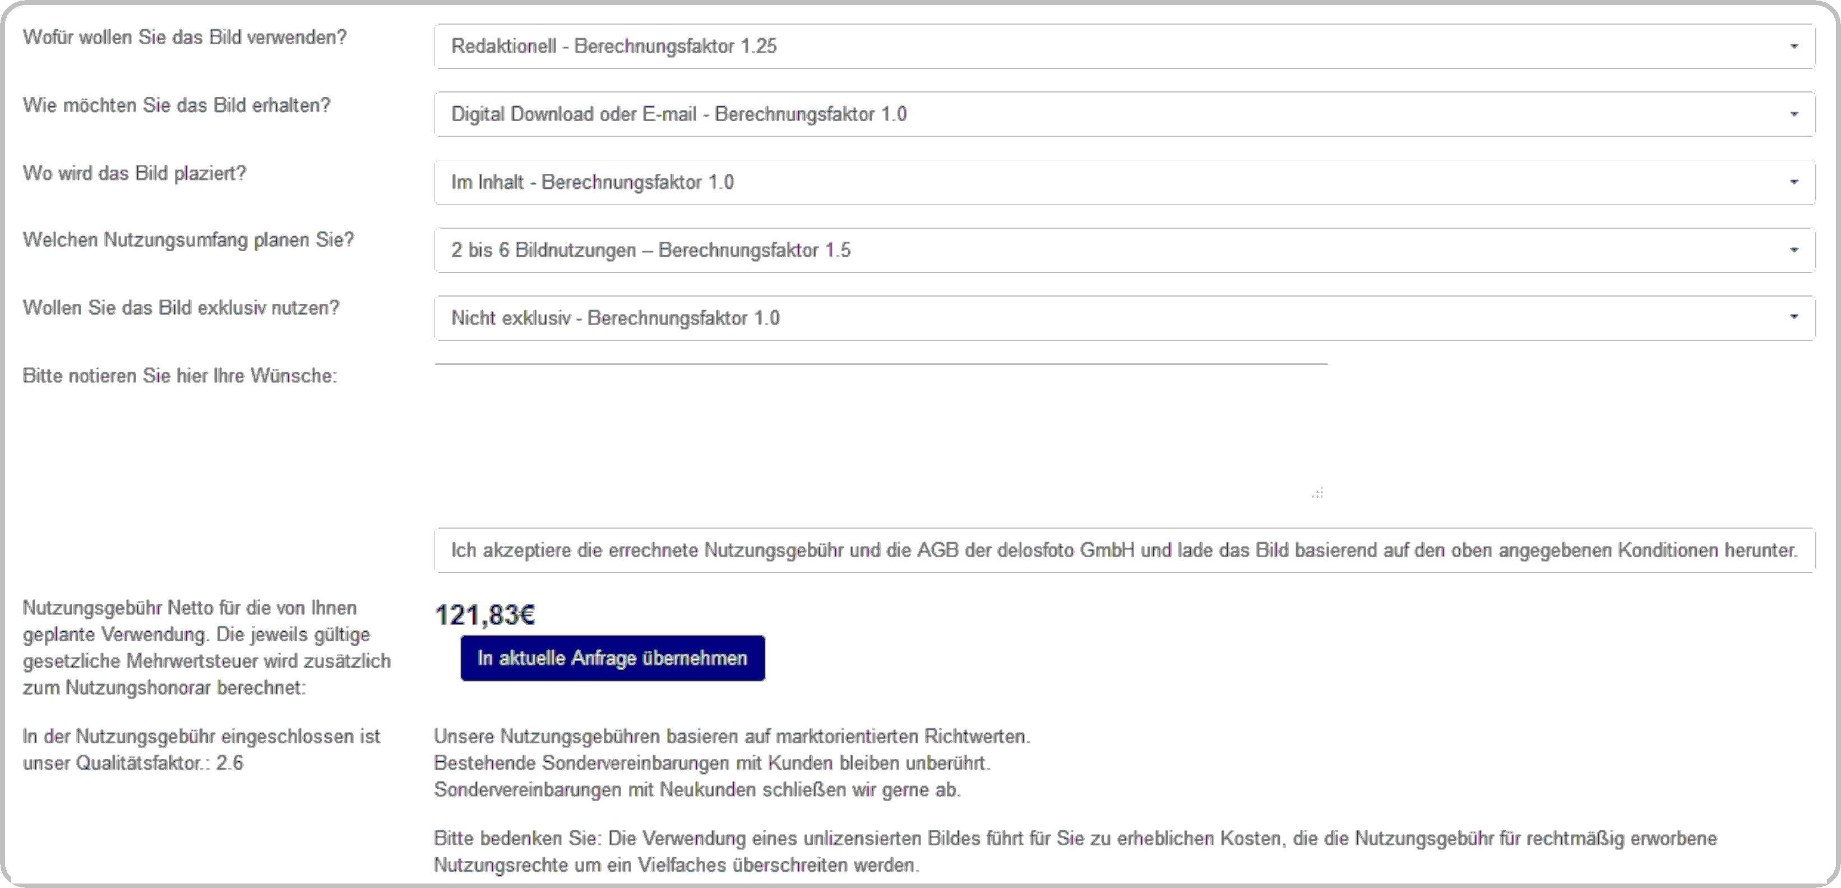Click the label 'Wie möchten Sie das Bild erhalten?'
The width and height of the screenshot is (1841, 888).
click(x=177, y=105)
